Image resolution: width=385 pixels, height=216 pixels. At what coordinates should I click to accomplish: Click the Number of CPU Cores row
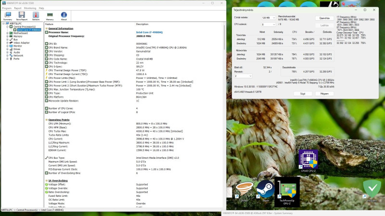click(x=134, y=108)
